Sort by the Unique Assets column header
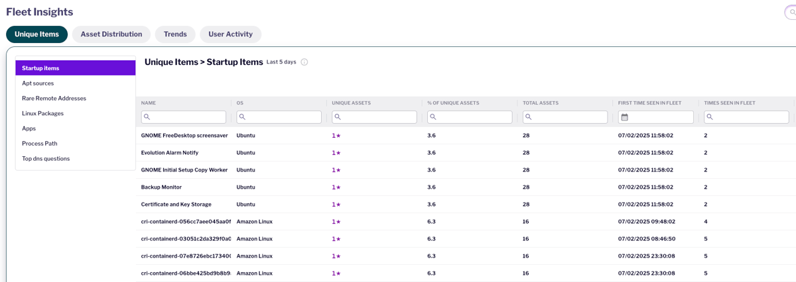The height and width of the screenshot is (282, 796). click(352, 103)
